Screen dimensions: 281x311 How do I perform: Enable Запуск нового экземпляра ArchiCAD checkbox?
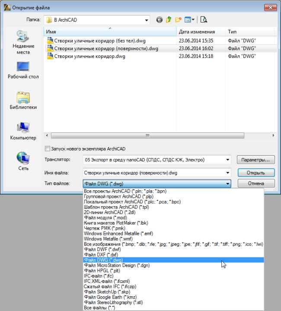(x=48, y=148)
